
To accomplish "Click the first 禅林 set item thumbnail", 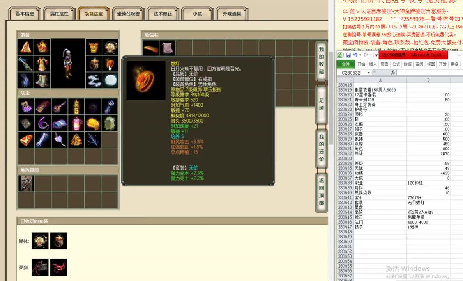I will [x=40, y=241].
